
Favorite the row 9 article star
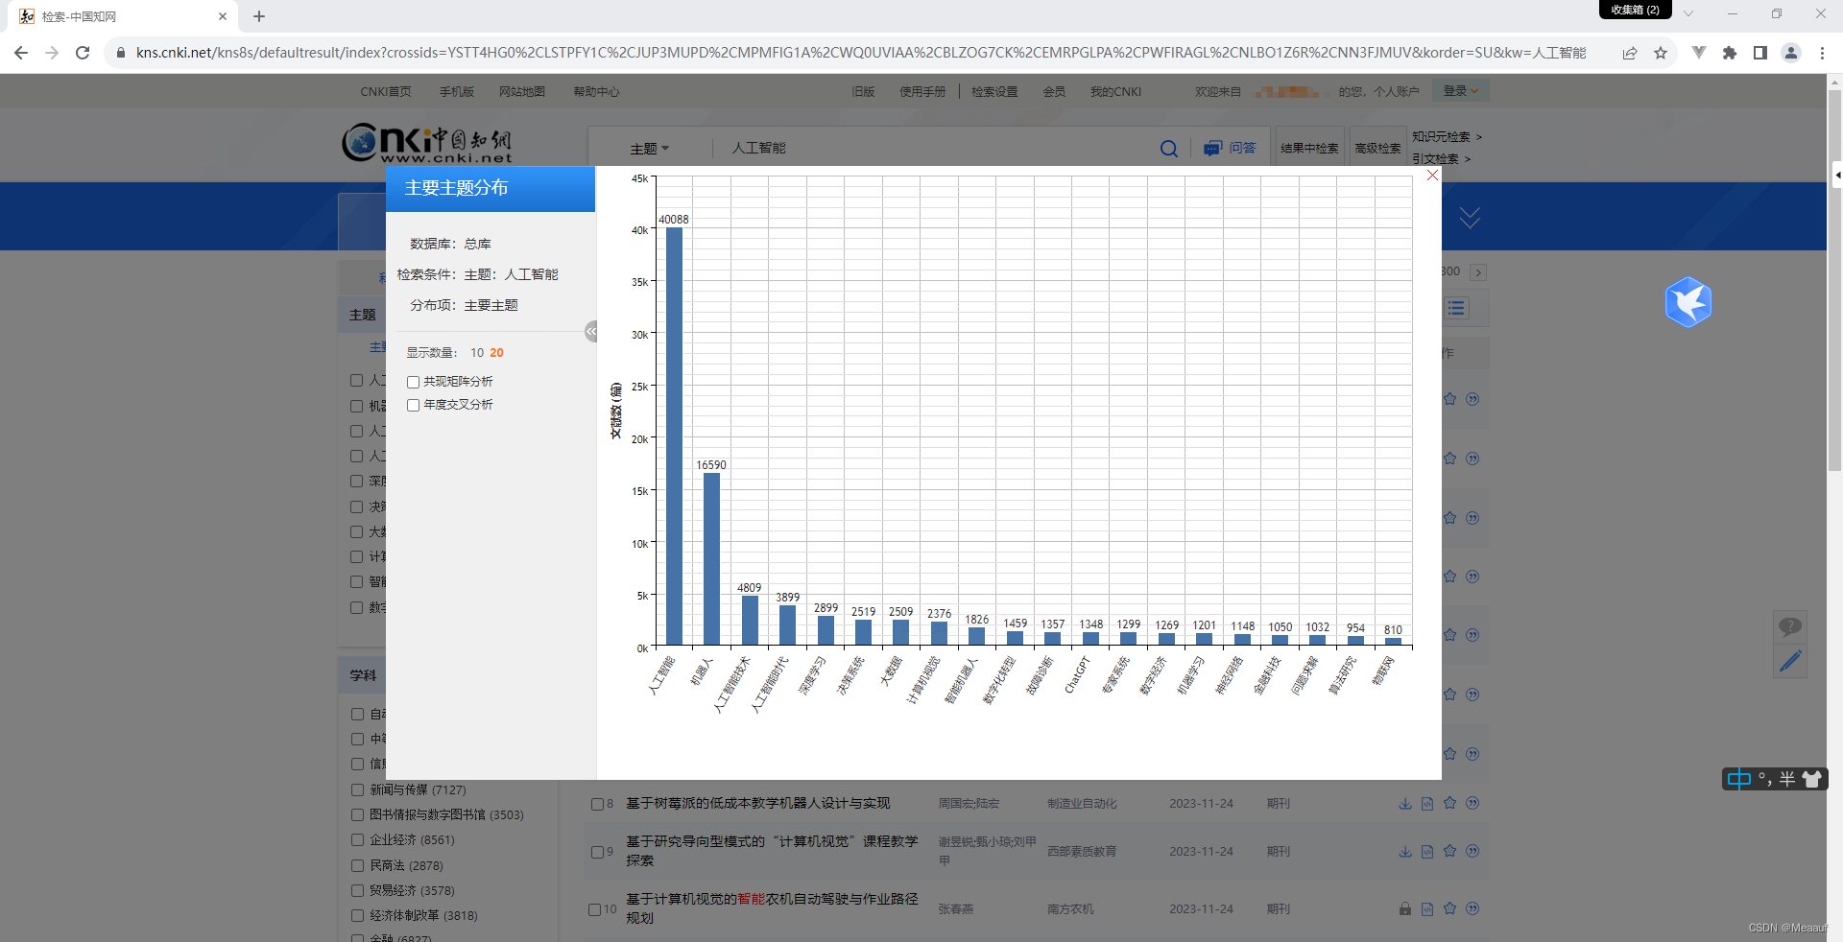point(1449,851)
